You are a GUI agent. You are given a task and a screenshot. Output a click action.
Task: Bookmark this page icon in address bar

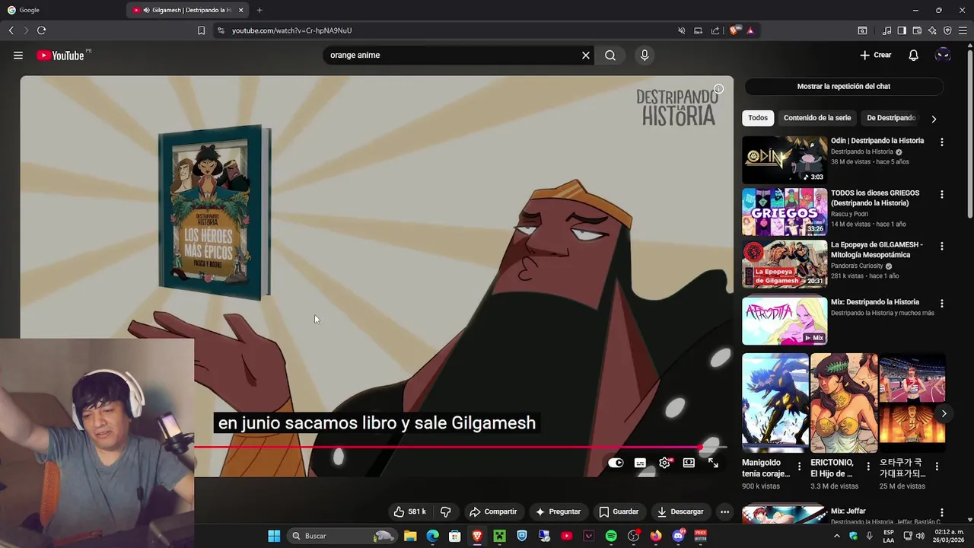201,30
